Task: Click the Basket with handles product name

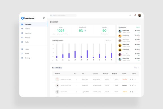Action: [66, 79]
